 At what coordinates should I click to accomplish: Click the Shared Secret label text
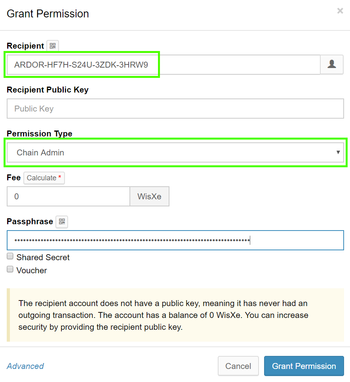tap(43, 257)
